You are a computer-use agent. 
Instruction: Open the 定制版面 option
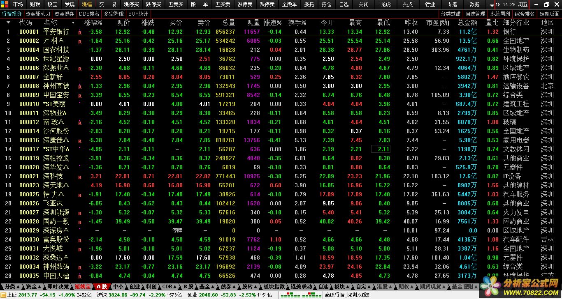pos(550,14)
